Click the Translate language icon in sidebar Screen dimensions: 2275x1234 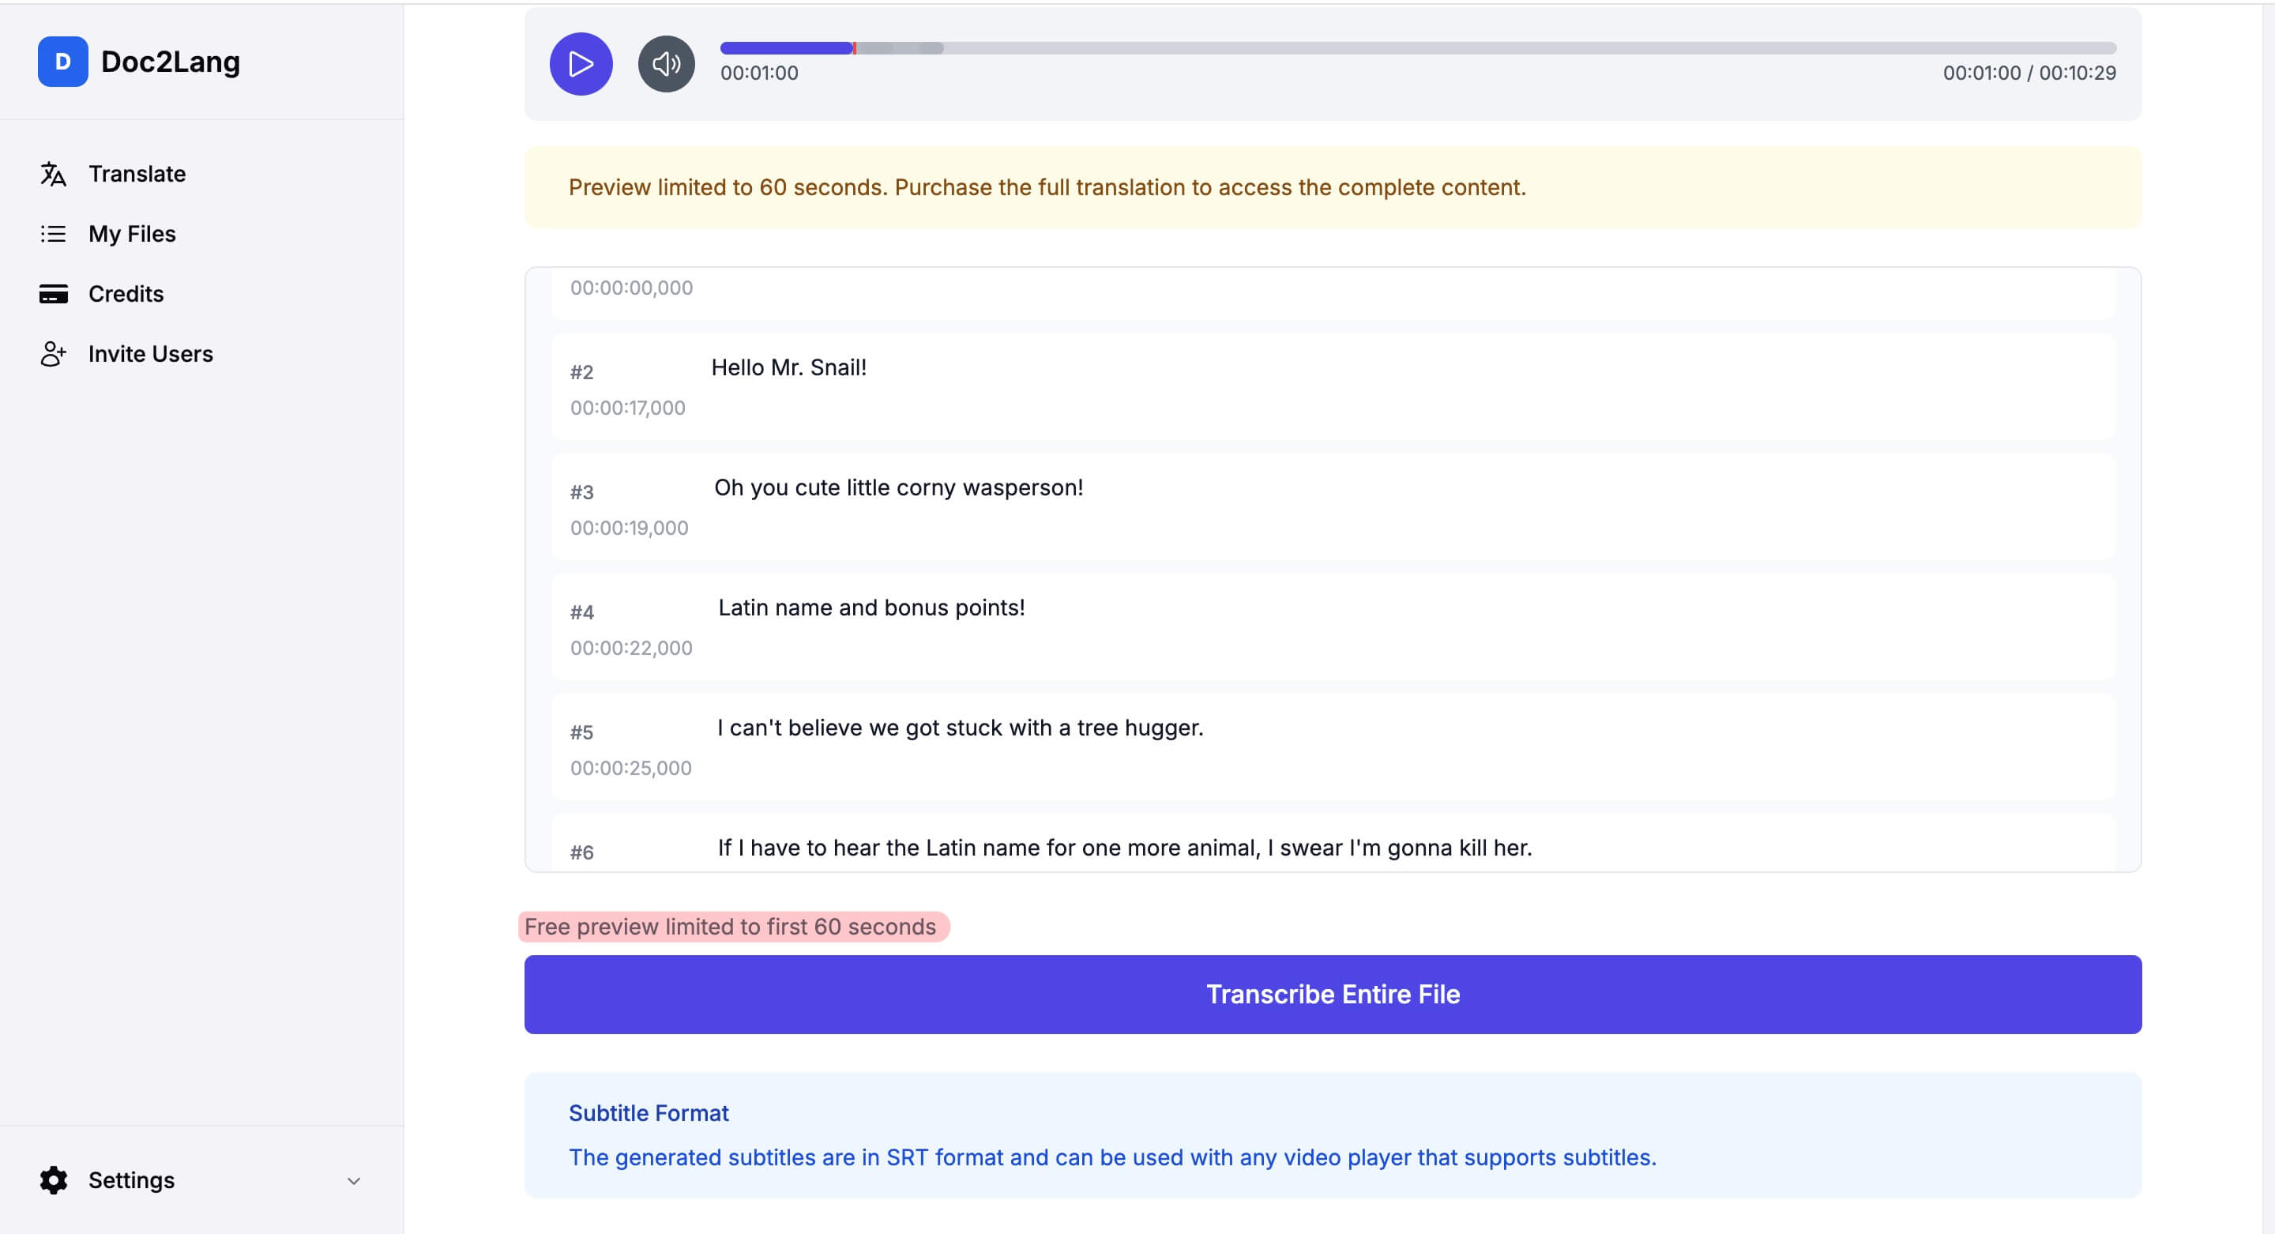(53, 174)
